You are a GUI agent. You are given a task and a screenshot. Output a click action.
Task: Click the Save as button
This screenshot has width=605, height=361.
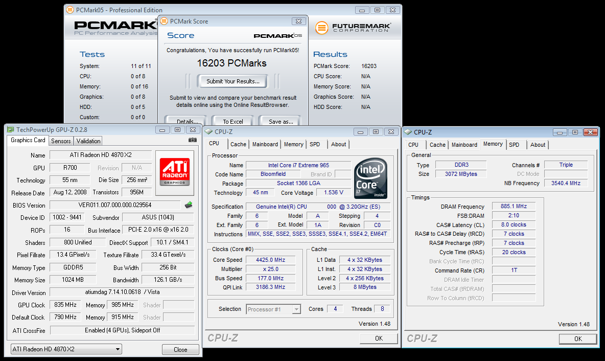tap(281, 121)
